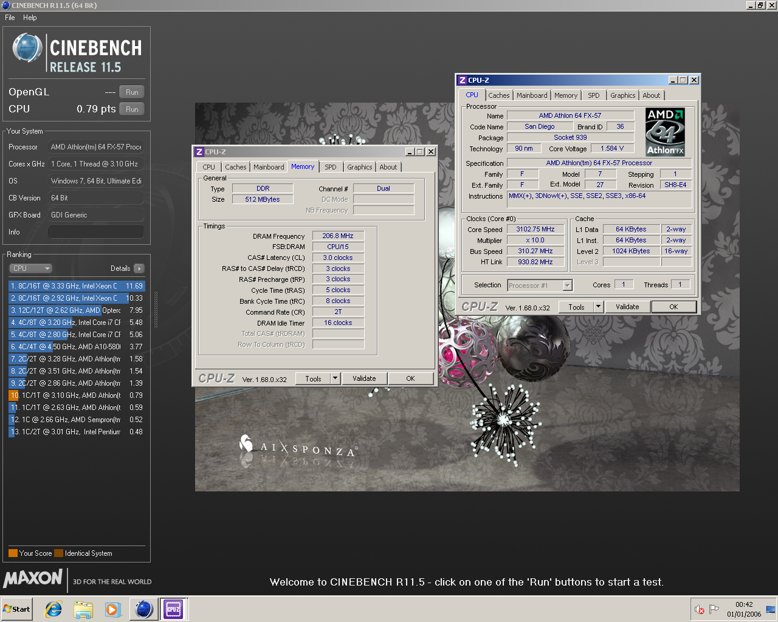Click the Details arrow icon in Ranking
This screenshot has width=778, height=622.
tap(139, 268)
